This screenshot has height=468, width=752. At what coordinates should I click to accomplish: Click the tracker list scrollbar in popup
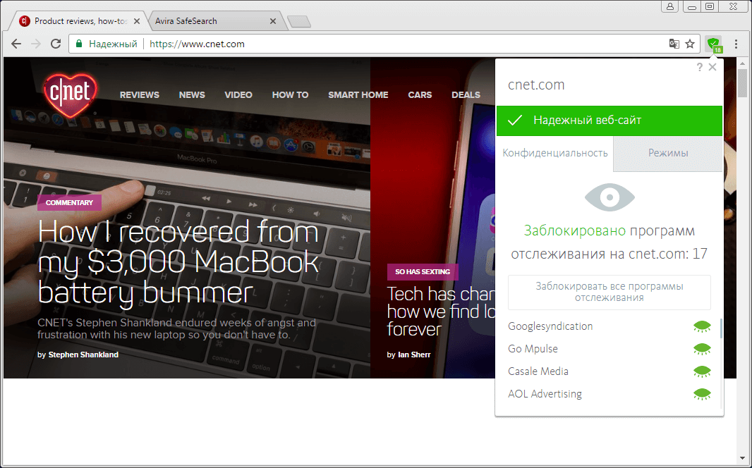[721, 328]
